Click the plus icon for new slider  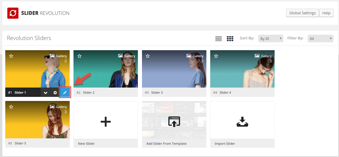106,122
